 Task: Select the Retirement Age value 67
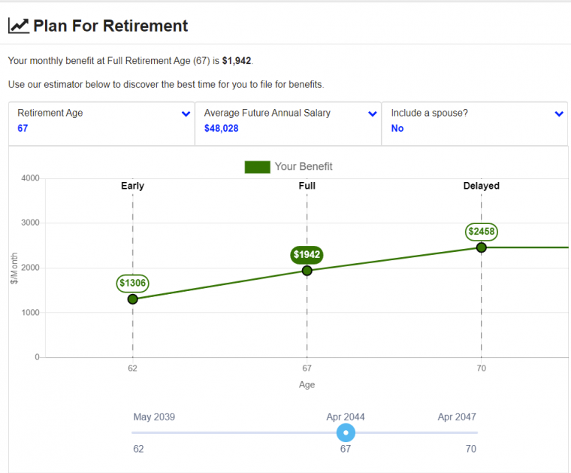click(x=23, y=129)
